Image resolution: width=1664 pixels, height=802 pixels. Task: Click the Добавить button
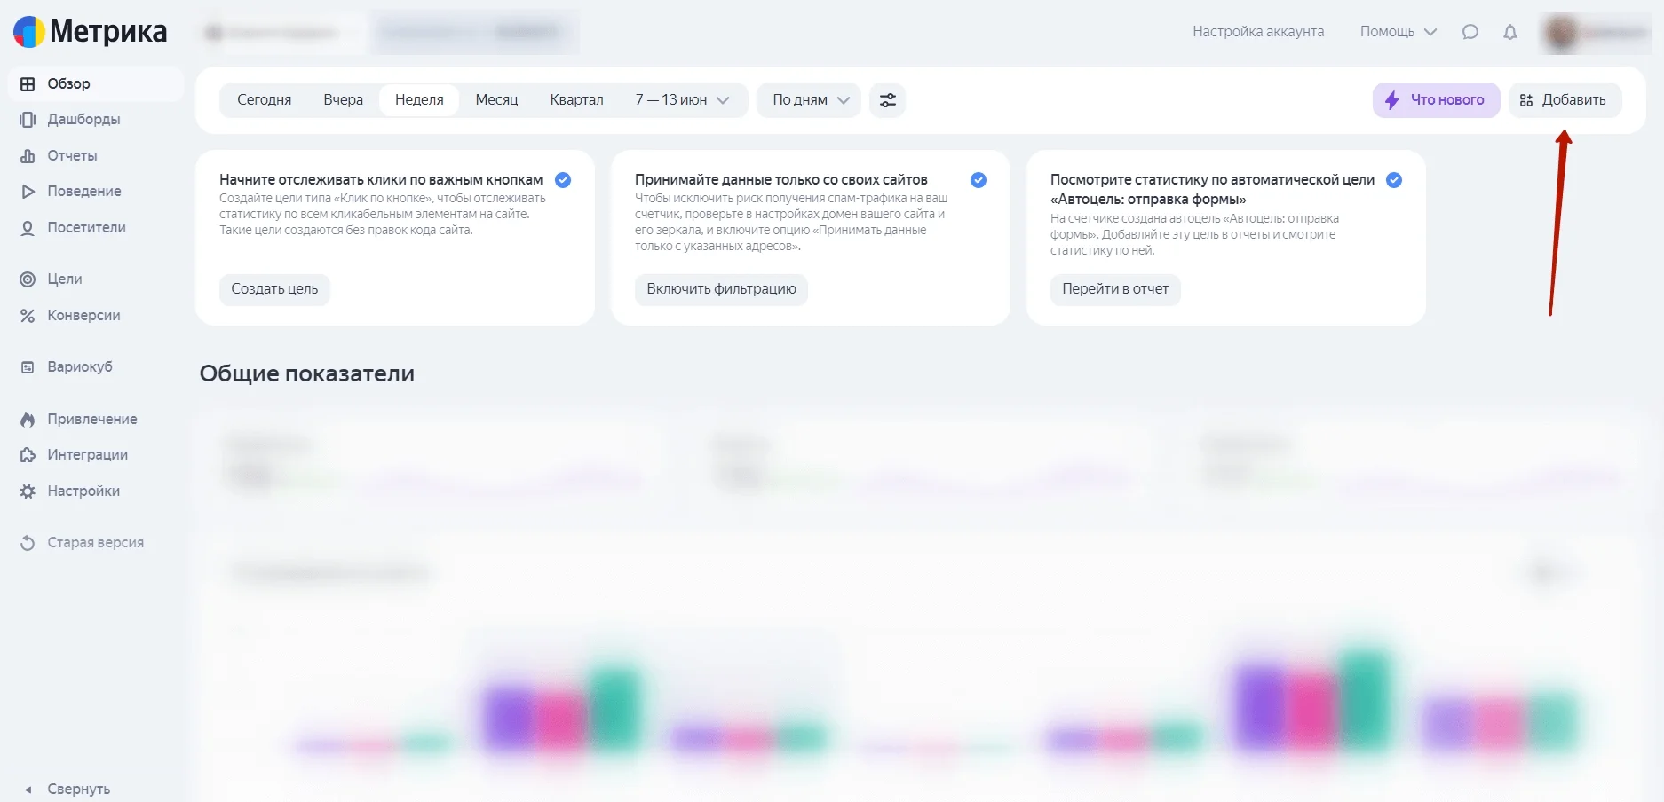click(1565, 100)
